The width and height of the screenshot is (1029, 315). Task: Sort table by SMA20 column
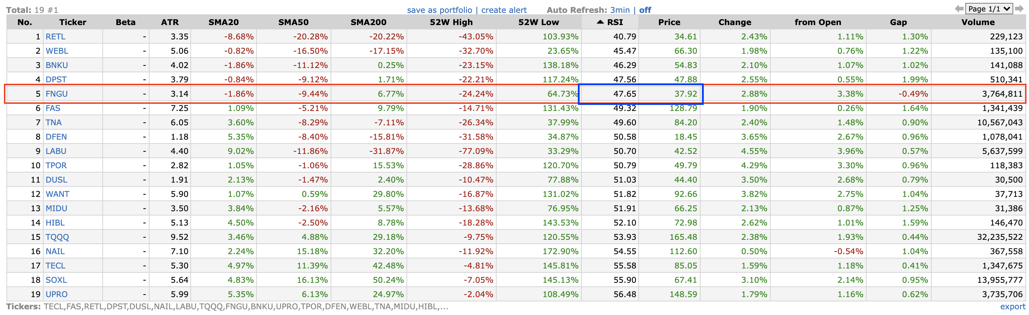(x=223, y=23)
